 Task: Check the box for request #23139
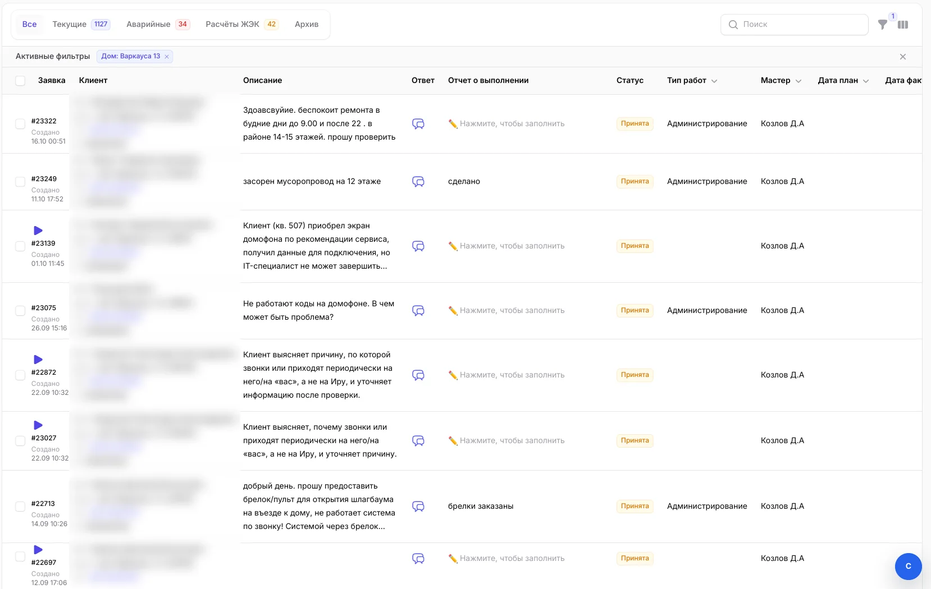tap(20, 246)
